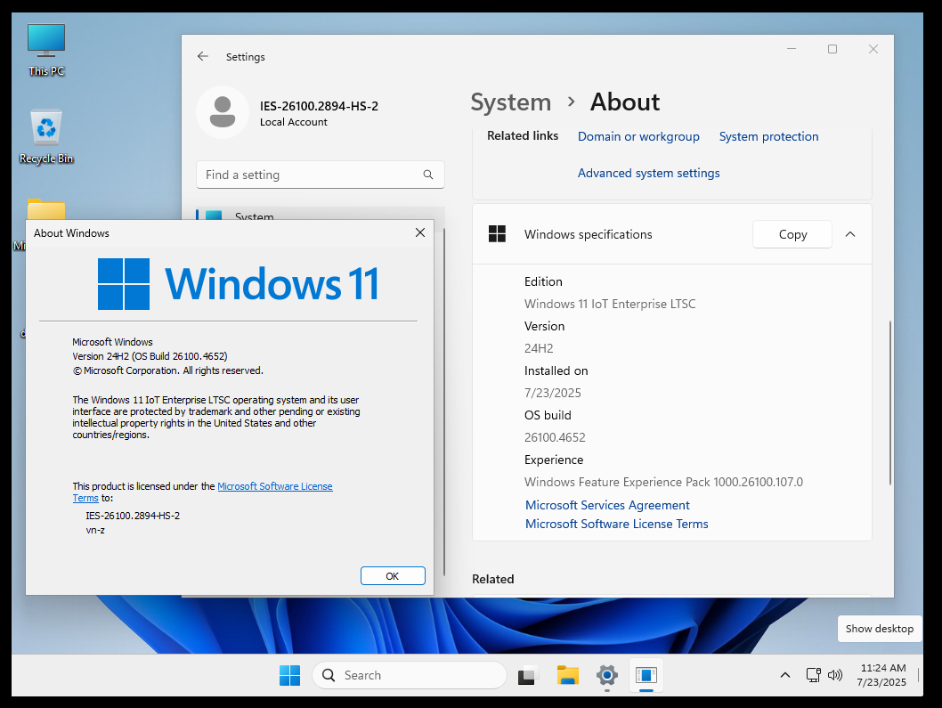This screenshot has height=708, width=942.
Task: Click the Windows 11 logo in About Windows
Action: 239,284
